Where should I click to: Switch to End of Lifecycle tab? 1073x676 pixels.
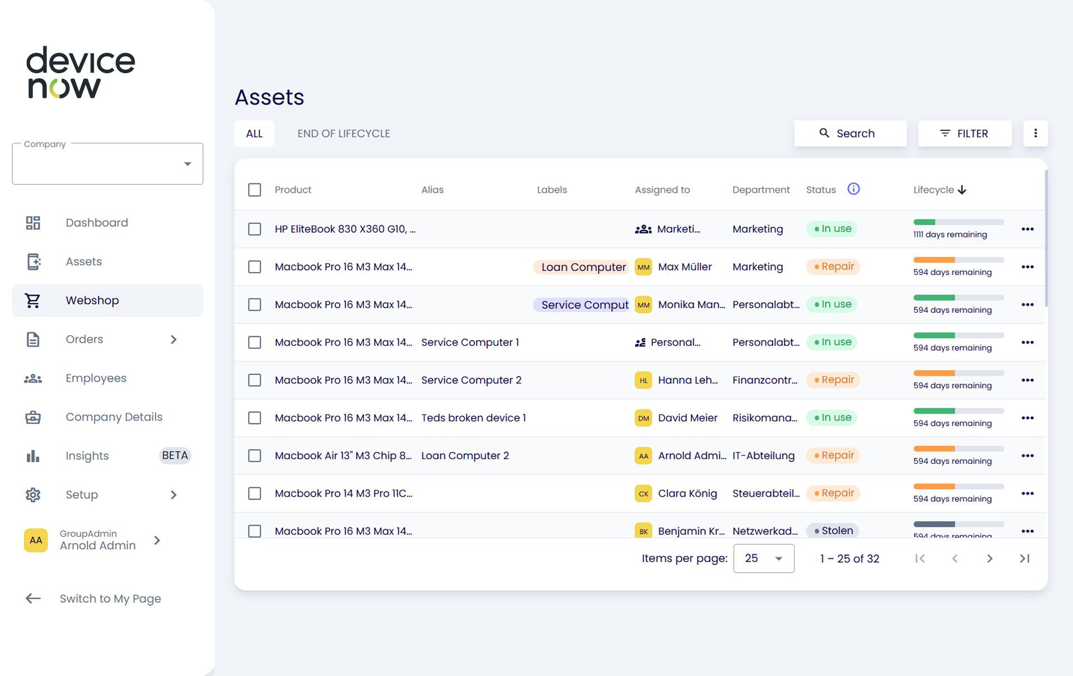[x=344, y=134]
